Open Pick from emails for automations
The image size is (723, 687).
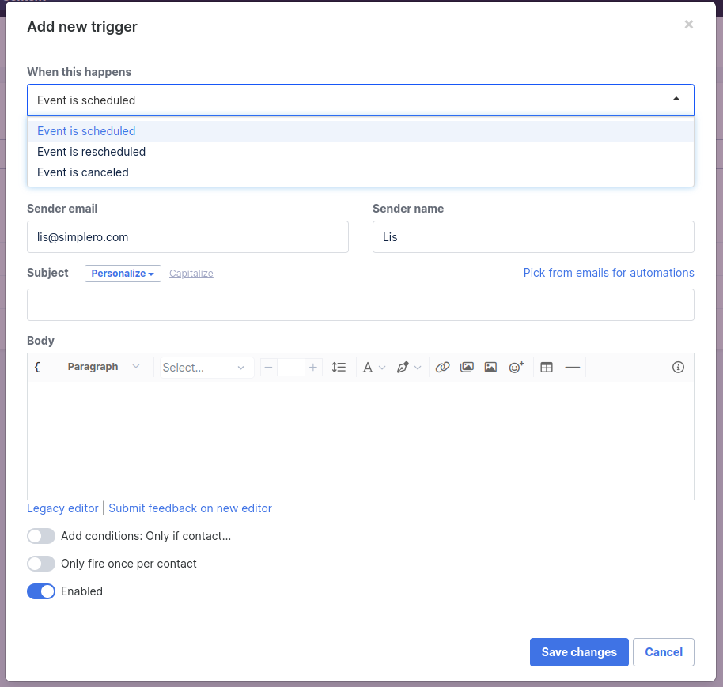point(608,273)
